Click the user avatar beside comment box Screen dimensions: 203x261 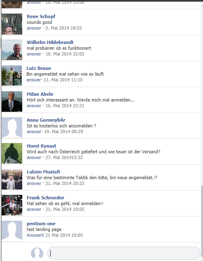coord(37,253)
